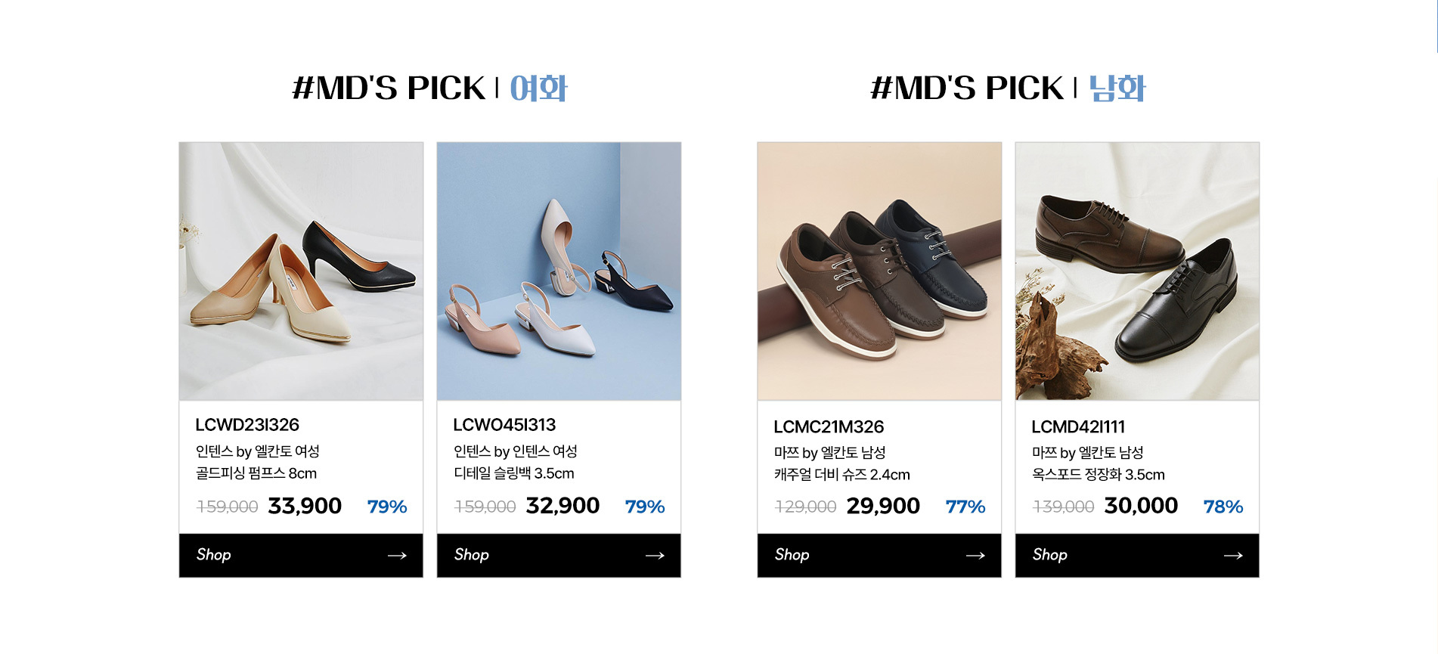Viewport: 1438px width, 654px height.
Task: Click product code LCMD42I111
Action: 1078,427
